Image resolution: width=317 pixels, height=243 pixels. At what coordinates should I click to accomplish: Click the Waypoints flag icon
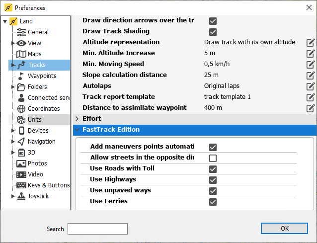pyautogui.click(x=21, y=76)
